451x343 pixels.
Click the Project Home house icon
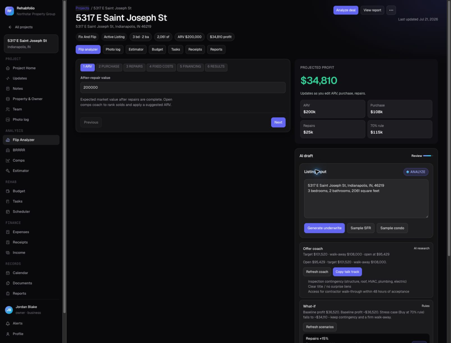click(x=8, y=68)
